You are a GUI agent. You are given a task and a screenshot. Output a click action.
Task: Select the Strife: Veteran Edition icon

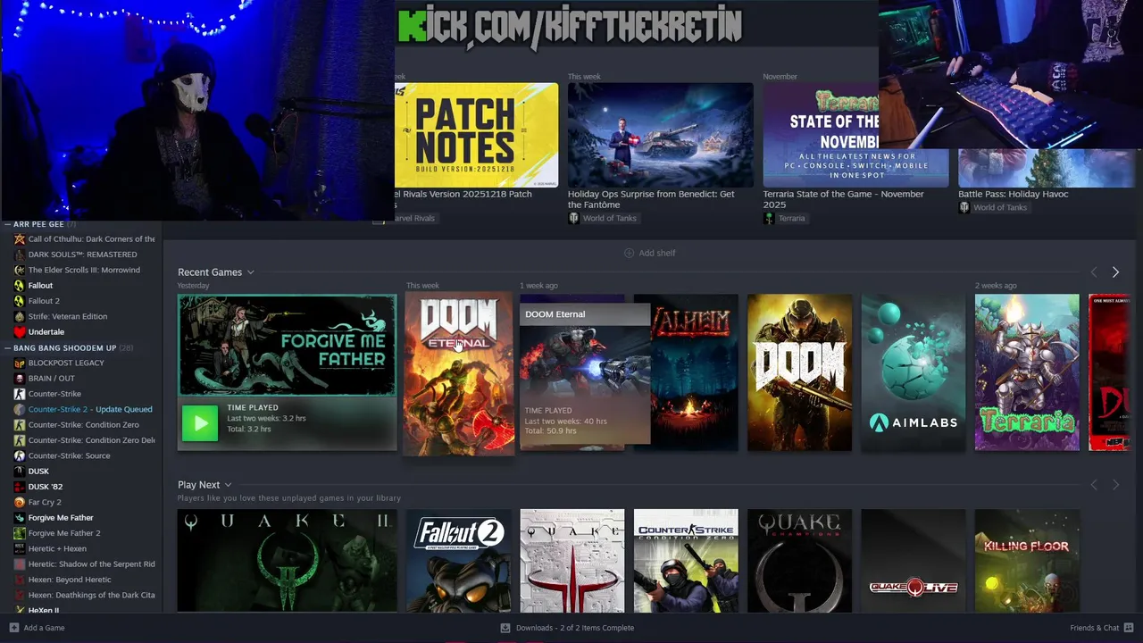(x=20, y=316)
